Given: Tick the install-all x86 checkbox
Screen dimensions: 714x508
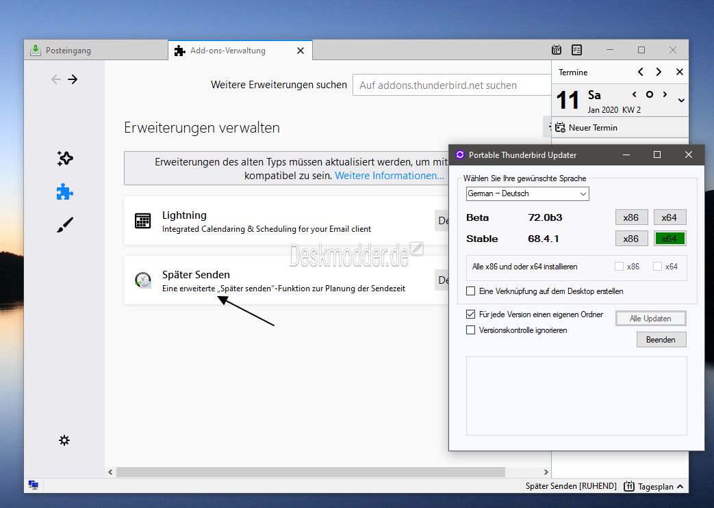Looking at the screenshot, I should click(x=619, y=267).
